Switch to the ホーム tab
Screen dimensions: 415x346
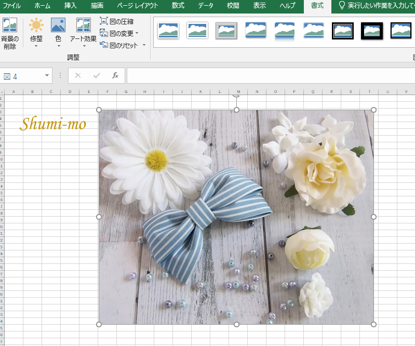43,6
